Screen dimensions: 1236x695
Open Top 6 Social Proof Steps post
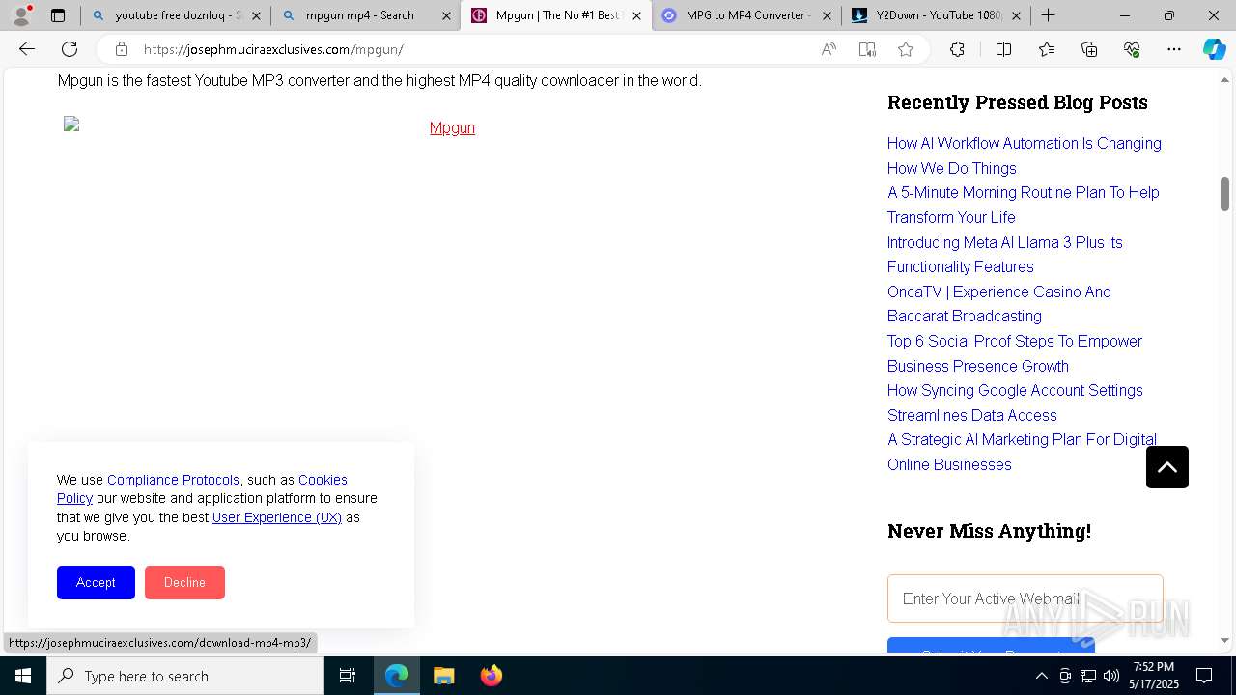coord(1015,353)
